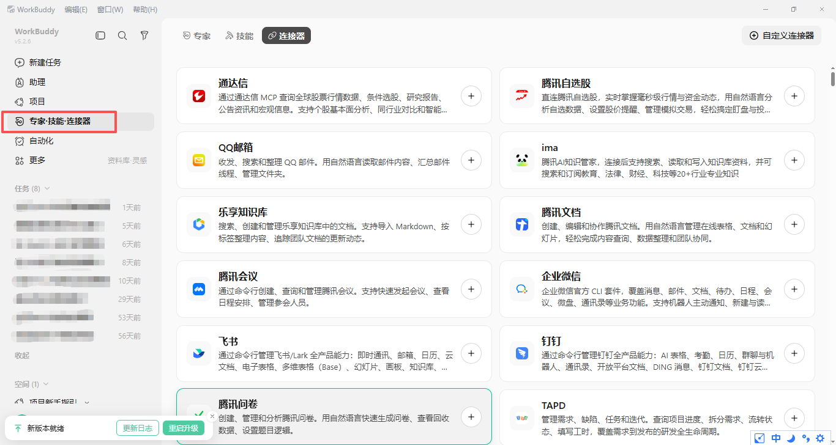Viewport: 836px width, 445px height.
Task: Dismiss the 新版本就绪 notification
Action: click(212, 416)
